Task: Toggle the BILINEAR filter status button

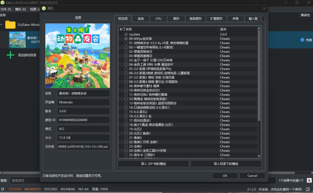Action: click(x=68, y=189)
